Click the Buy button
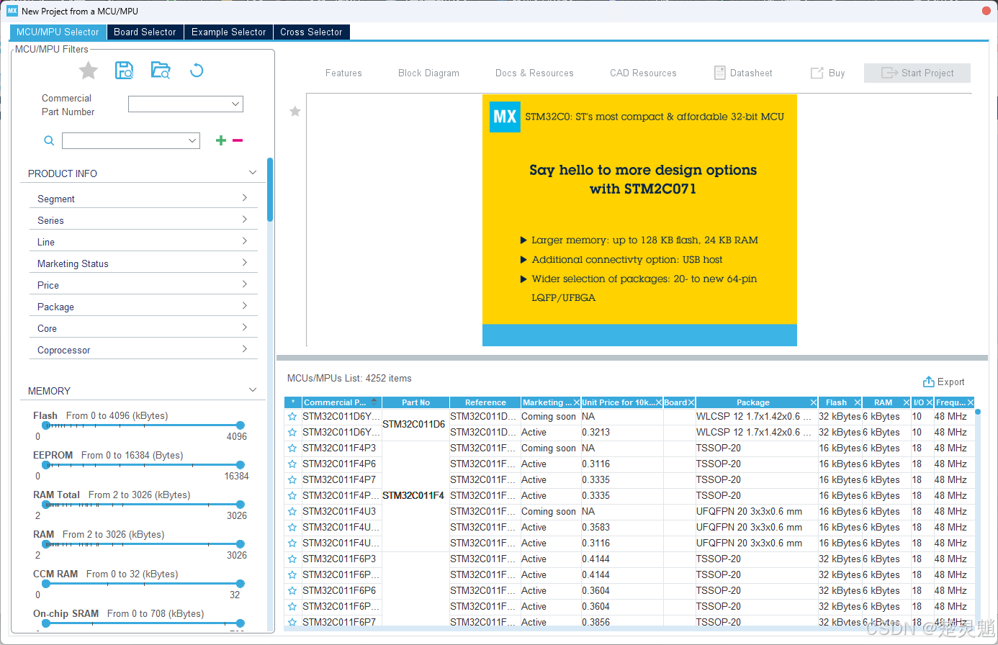This screenshot has width=998, height=645. 828,73
